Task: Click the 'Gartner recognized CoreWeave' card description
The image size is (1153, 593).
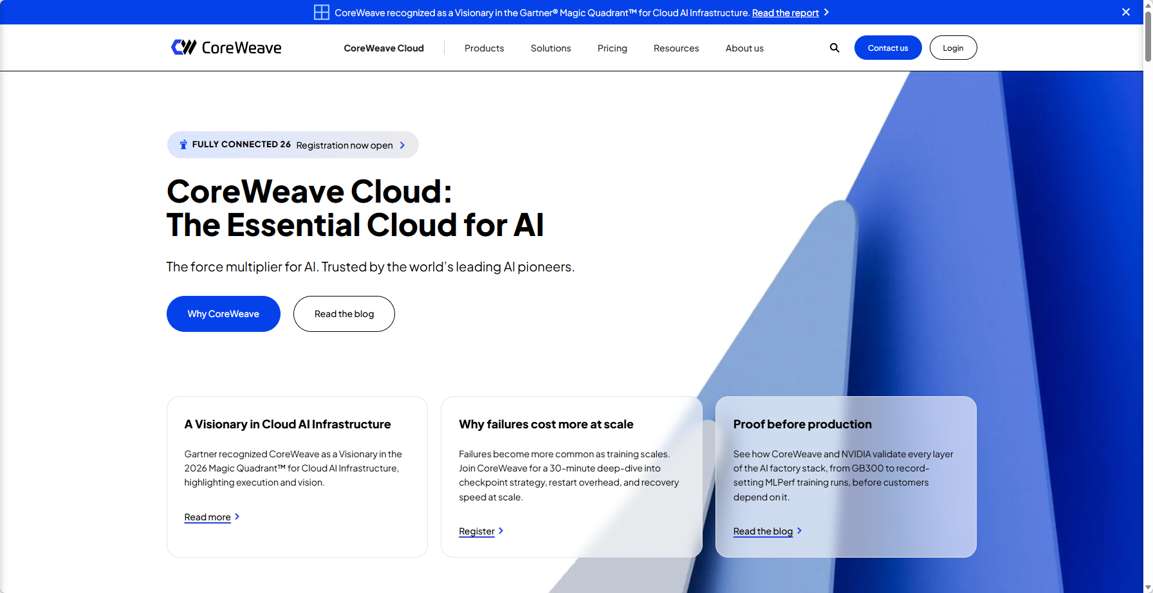Action: tap(293, 468)
